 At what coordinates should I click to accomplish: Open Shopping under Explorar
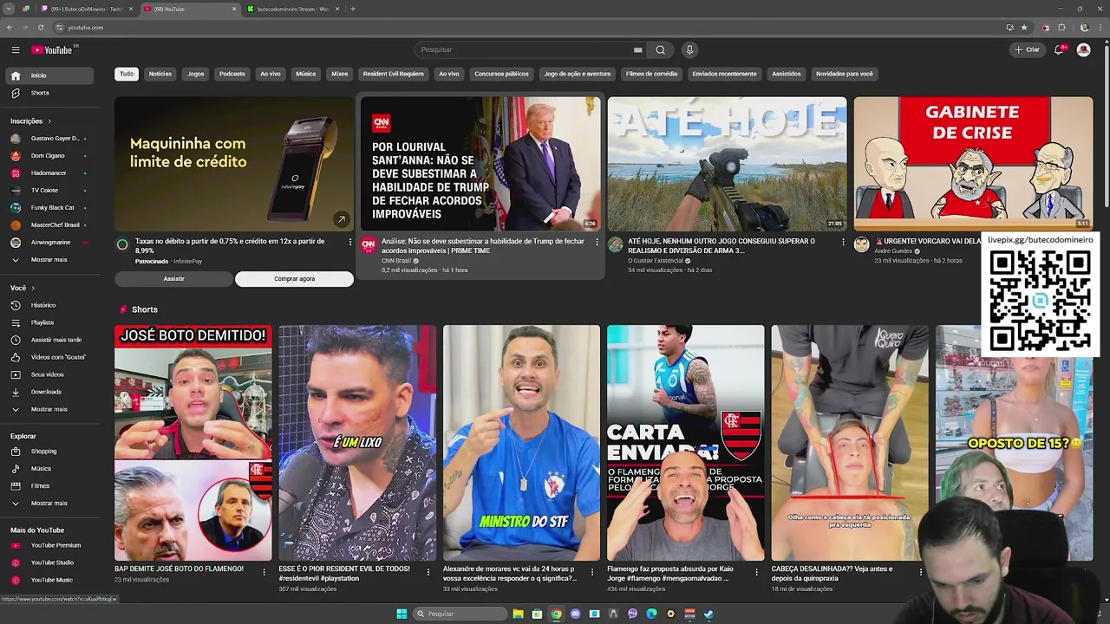click(51, 451)
